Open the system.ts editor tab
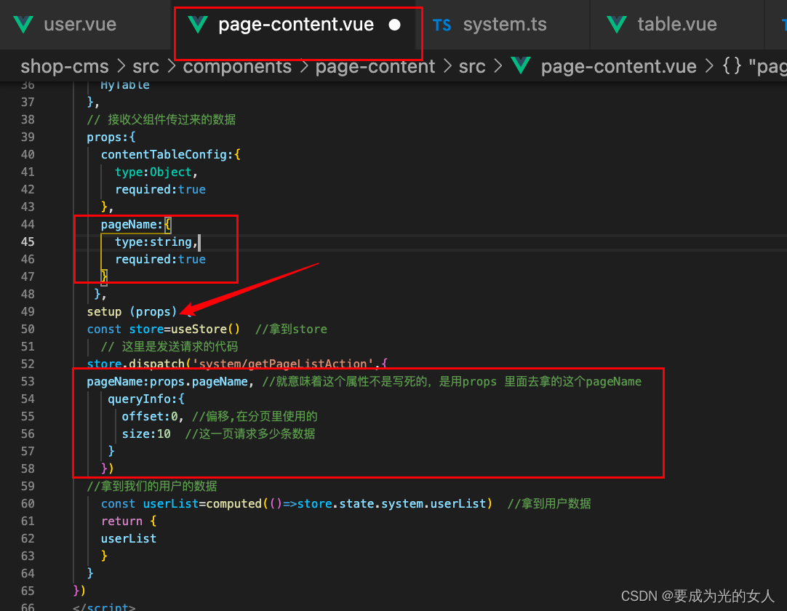 coord(505,24)
